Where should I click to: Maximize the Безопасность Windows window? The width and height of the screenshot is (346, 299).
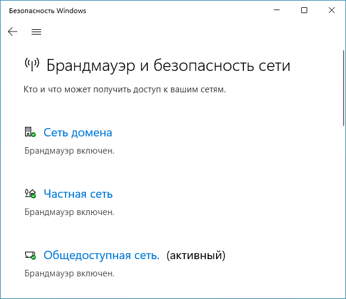(x=304, y=10)
